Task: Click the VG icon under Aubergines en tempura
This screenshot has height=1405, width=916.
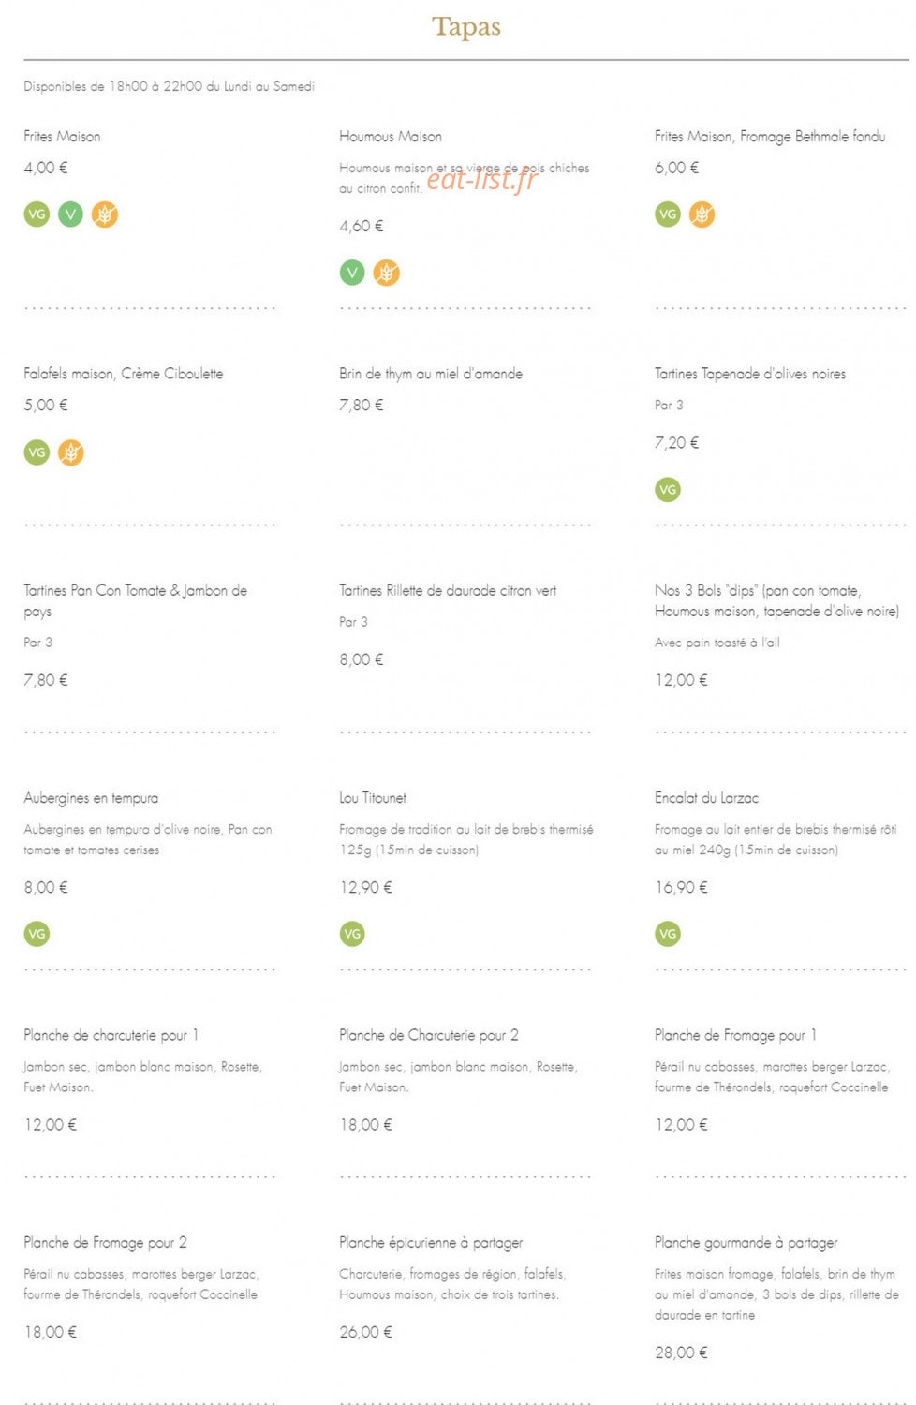Action: (x=37, y=934)
